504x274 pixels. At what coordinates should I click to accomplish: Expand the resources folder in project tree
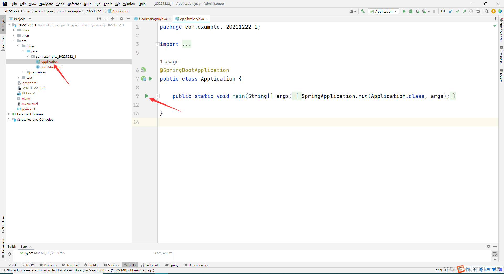coord(23,72)
